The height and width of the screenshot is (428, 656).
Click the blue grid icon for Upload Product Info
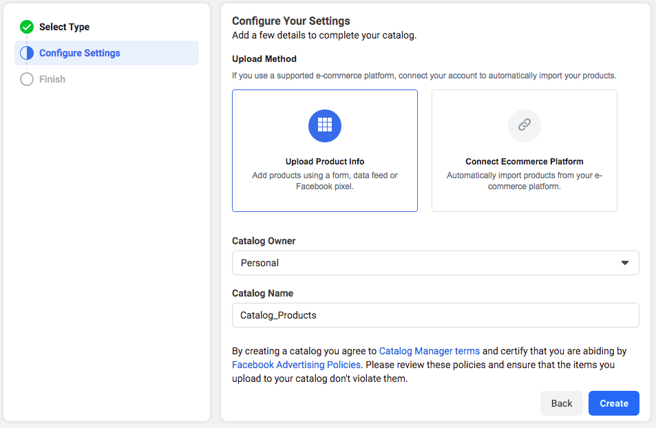[x=325, y=125]
